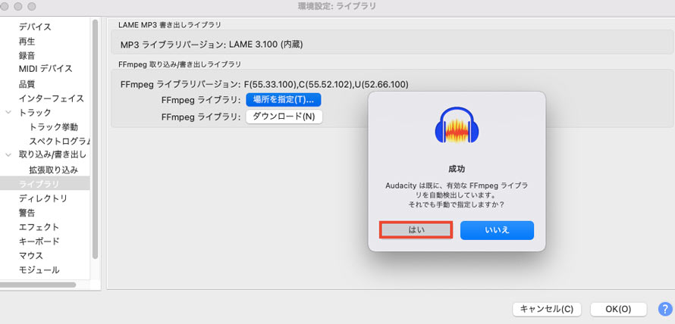The height and width of the screenshot is (324, 675).
Task: Open インターフェイス preferences
Action: pos(52,98)
